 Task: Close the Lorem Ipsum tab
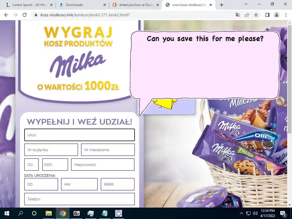point(51,5)
